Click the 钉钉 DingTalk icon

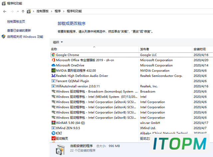coord(53,133)
